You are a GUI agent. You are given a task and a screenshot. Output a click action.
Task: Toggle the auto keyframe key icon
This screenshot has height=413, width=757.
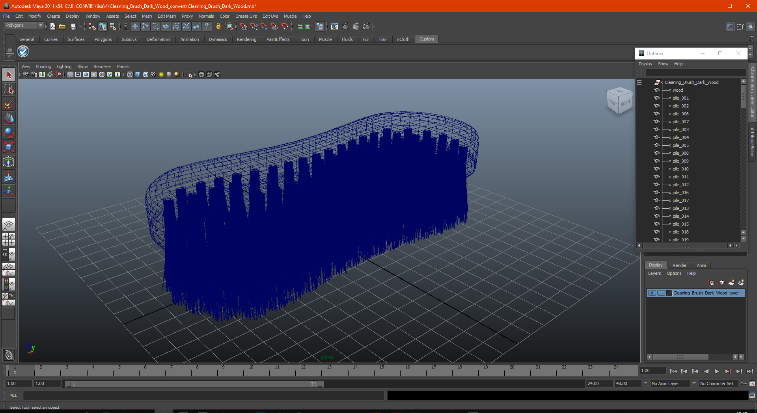[x=744, y=383]
